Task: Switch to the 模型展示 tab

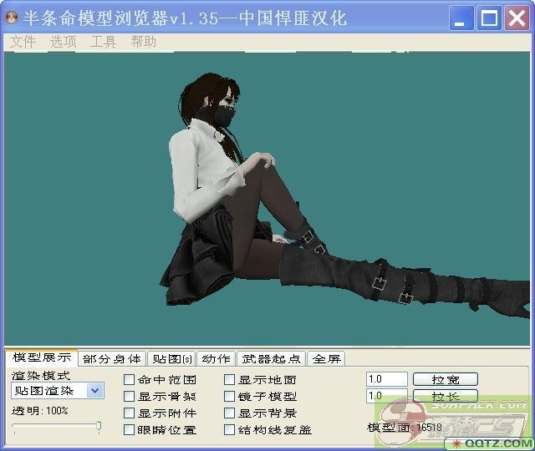Action: tap(42, 357)
